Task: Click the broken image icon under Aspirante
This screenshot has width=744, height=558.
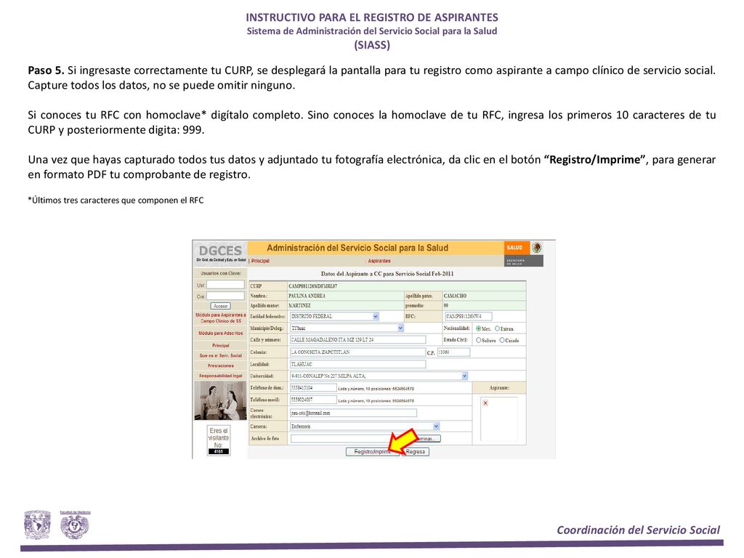Action: point(485,403)
